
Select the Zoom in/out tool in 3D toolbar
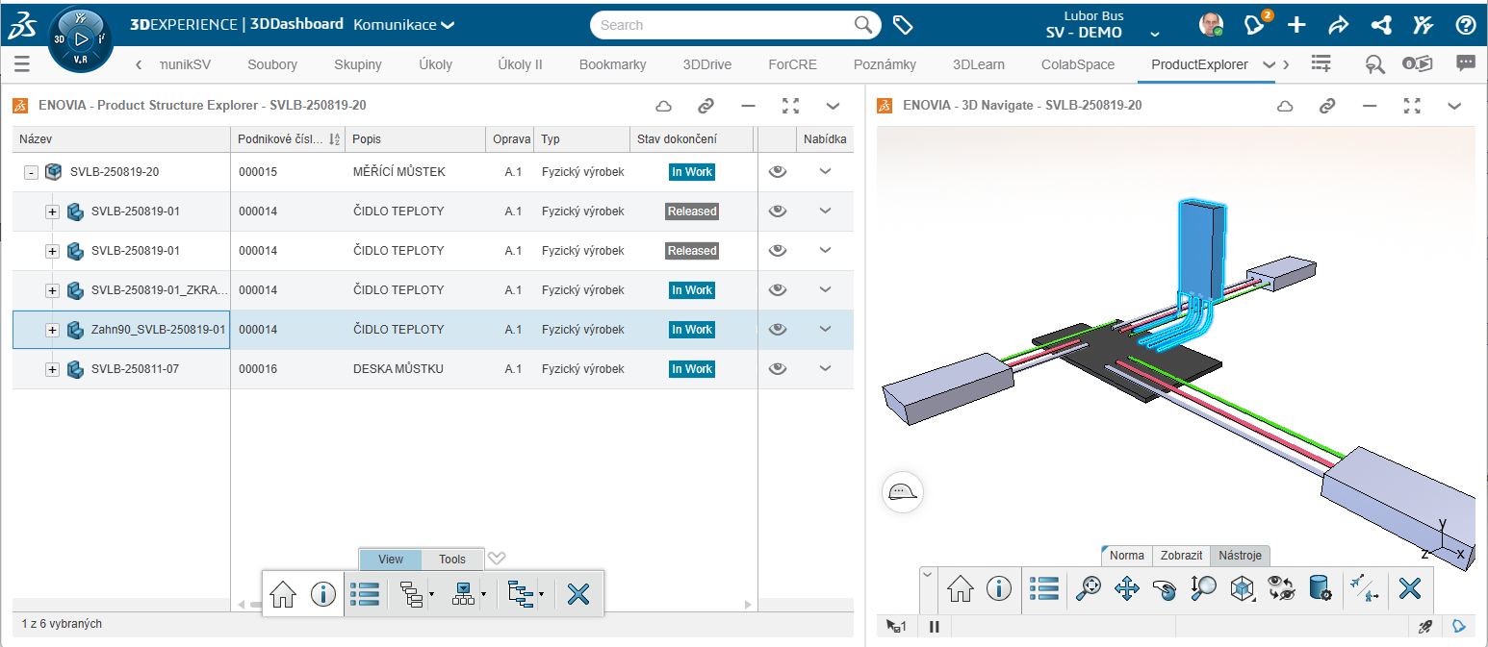click(1203, 588)
